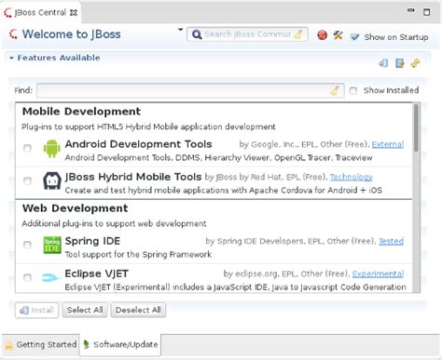
Task: Click the yellow refresh arrows icon
Action: (x=415, y=63)
